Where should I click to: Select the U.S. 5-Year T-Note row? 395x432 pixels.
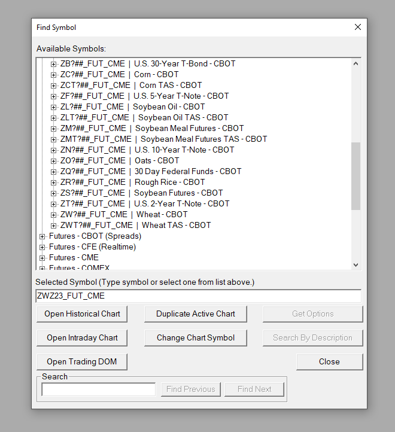(144, 96)
